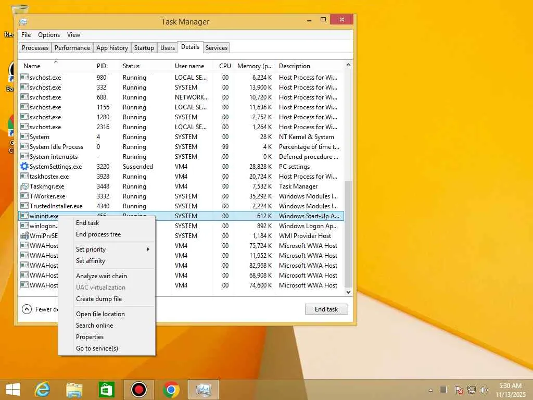
Task: Open Properties from the context menu
Action: click(x=90, y=337)
